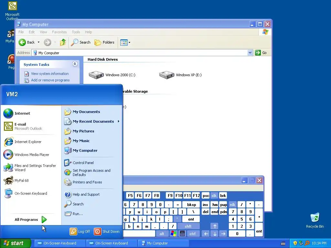Open the Favorites menu
Image resolution: width=331 pixels, height=248 pixels.
click(x=59, y=32)
